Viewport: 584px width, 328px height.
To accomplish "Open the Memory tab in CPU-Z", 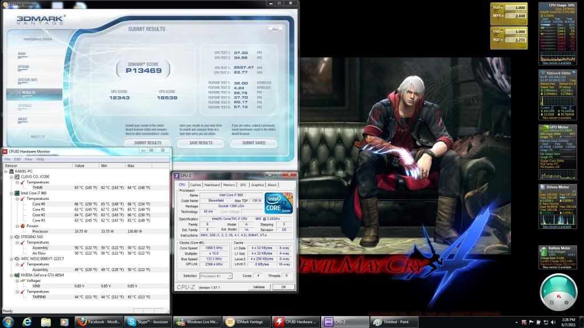I will 229,184.
